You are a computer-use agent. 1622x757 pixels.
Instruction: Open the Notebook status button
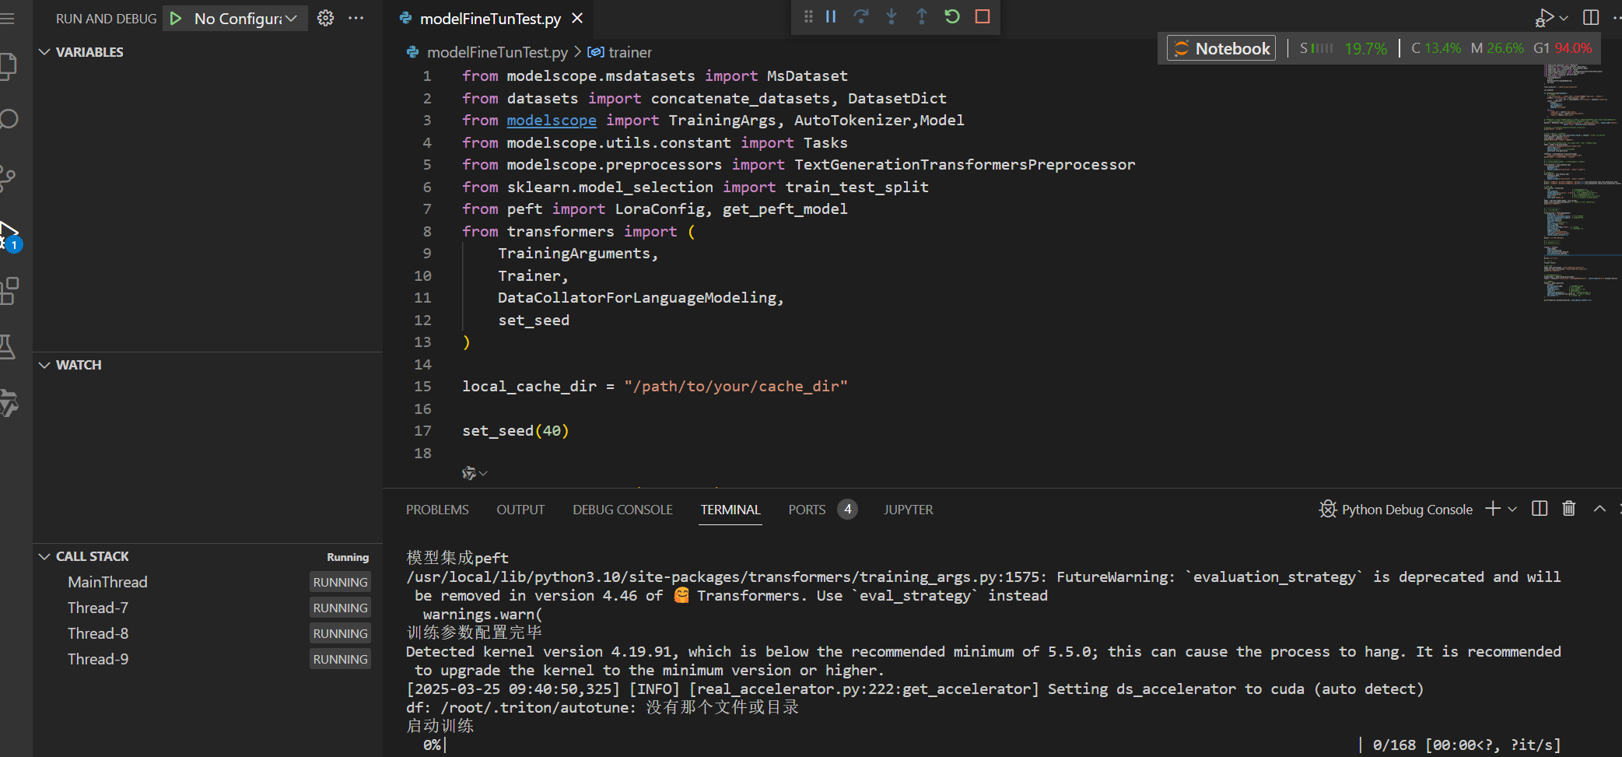pos(1221,48)
